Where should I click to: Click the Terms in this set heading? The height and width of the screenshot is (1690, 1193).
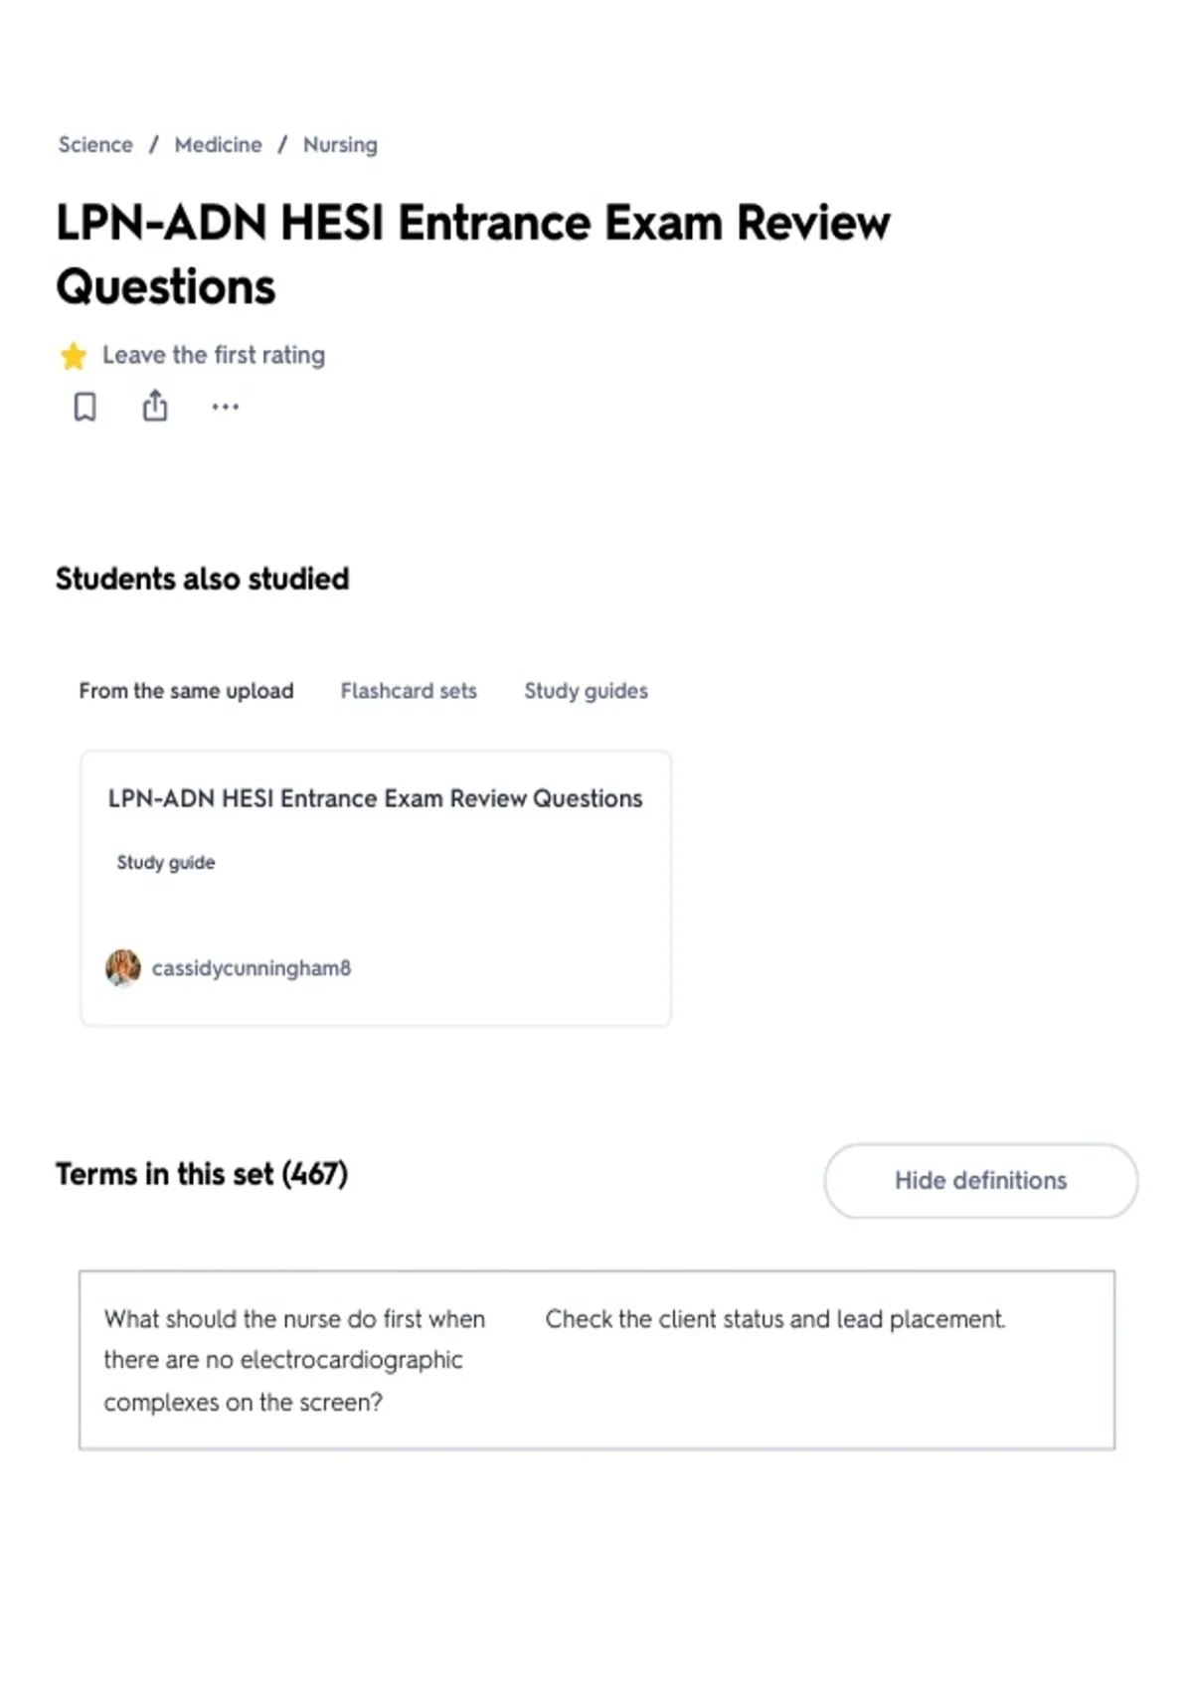click(x=202, y=1174)
